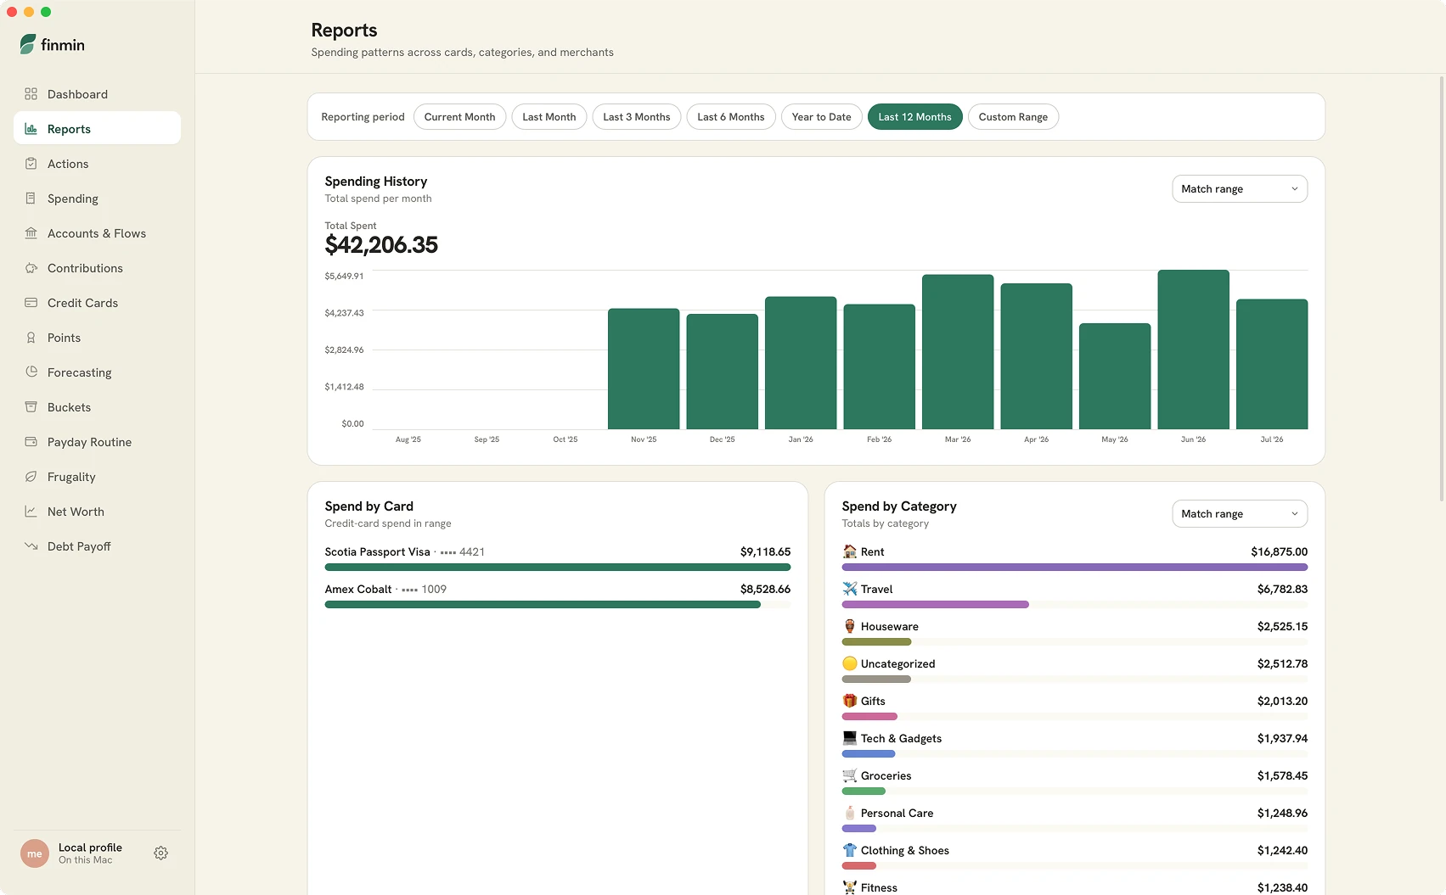This screenshot has height=895, width=1446.
Task: Click the Travel airplane emoji icon
Action: pos(849,589)
